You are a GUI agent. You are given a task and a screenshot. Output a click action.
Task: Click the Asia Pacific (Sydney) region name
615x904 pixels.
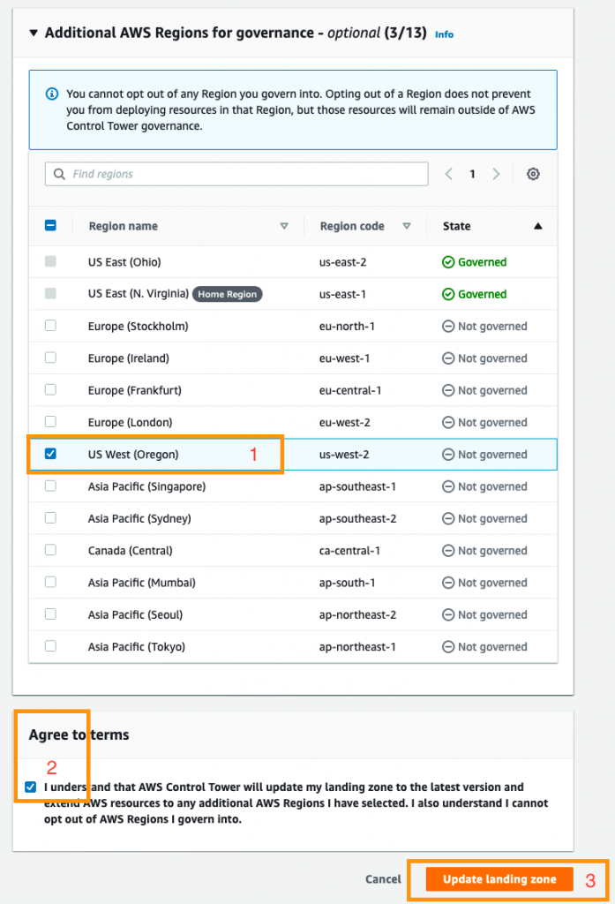(x=139, y=519)
